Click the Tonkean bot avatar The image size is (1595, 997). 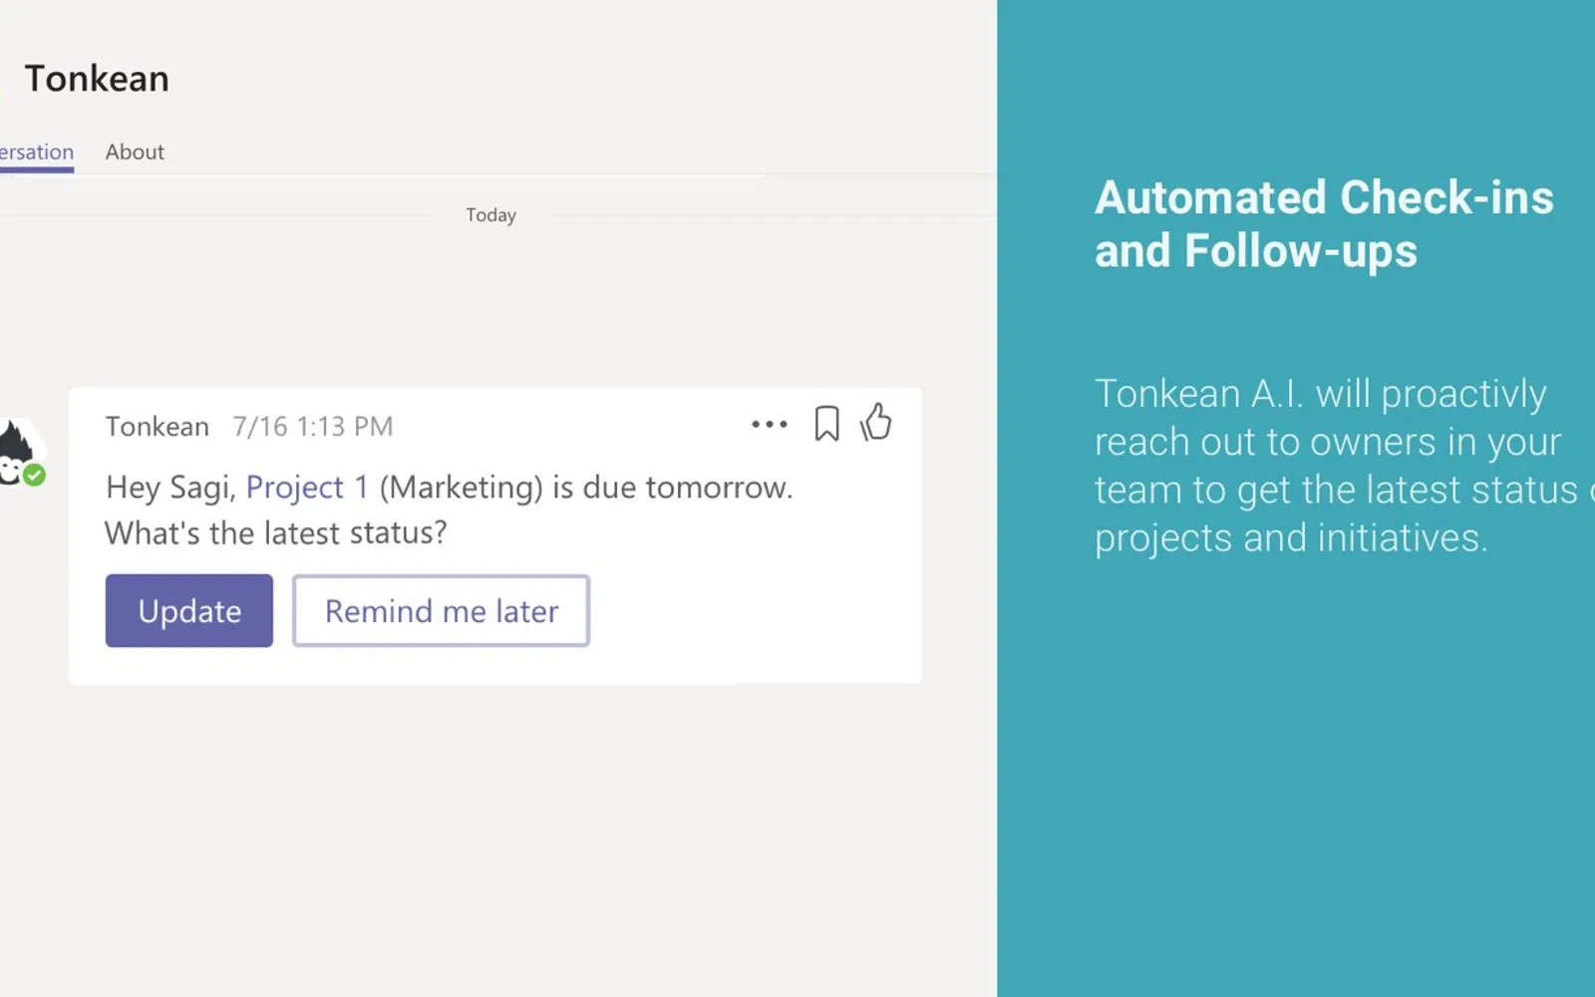[x=20, y=455]
